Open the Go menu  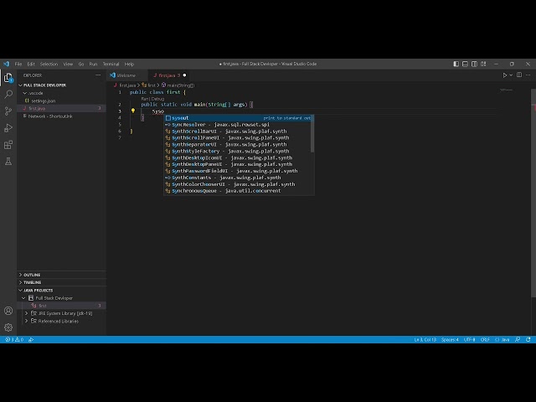pos(81,64)
